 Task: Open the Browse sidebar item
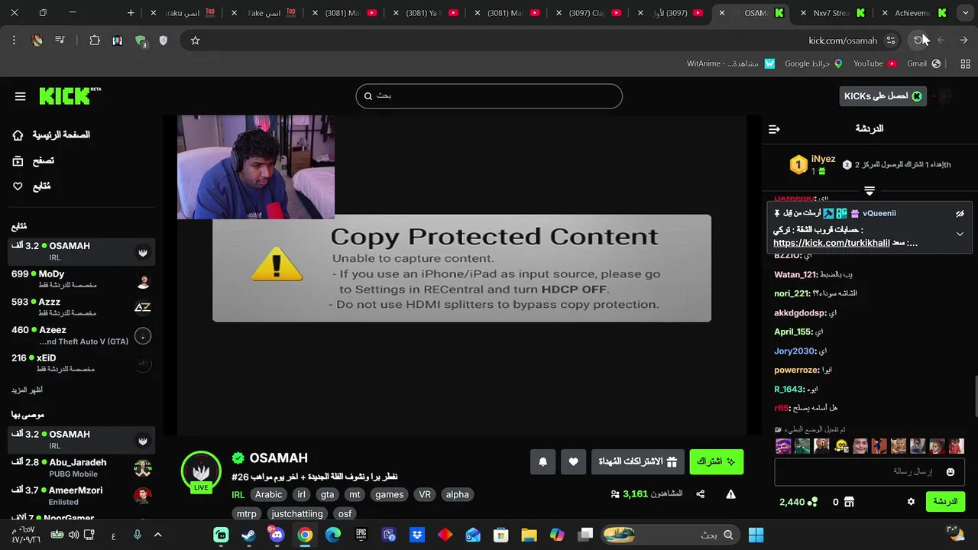34,160
